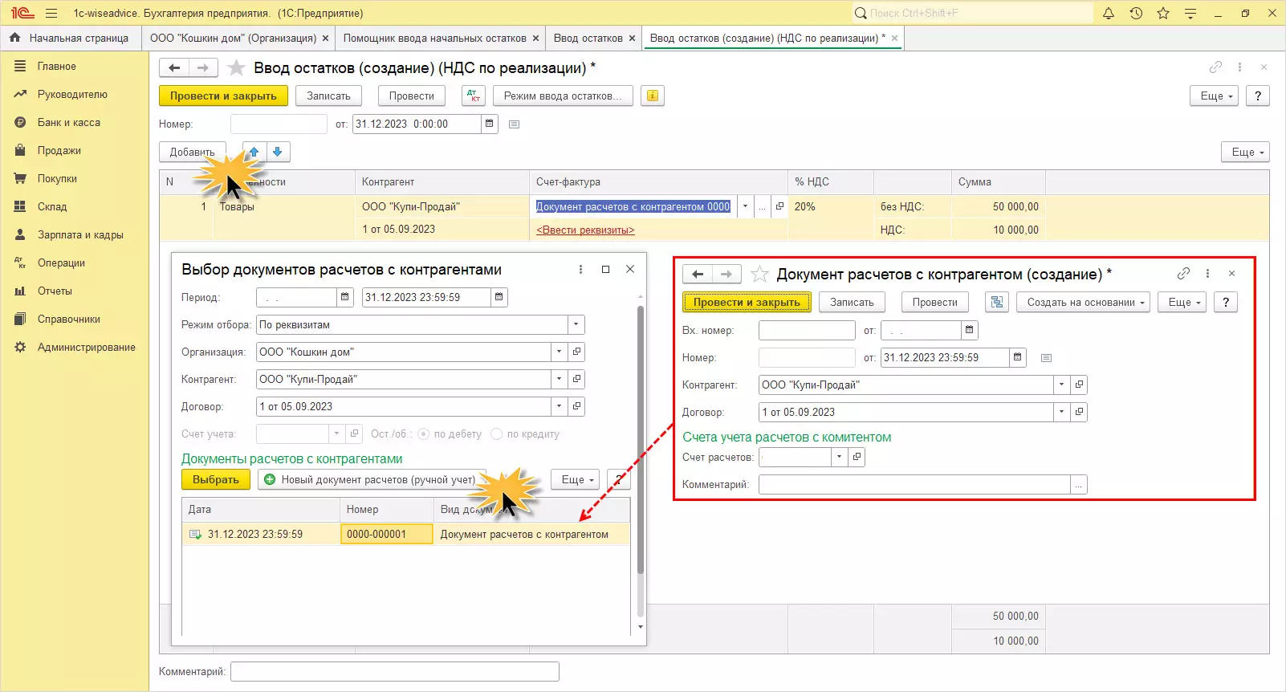1286x692 pixels.
Task: Switch to Помощник ввода начальных остатков tab
Action: coord(434,38)
